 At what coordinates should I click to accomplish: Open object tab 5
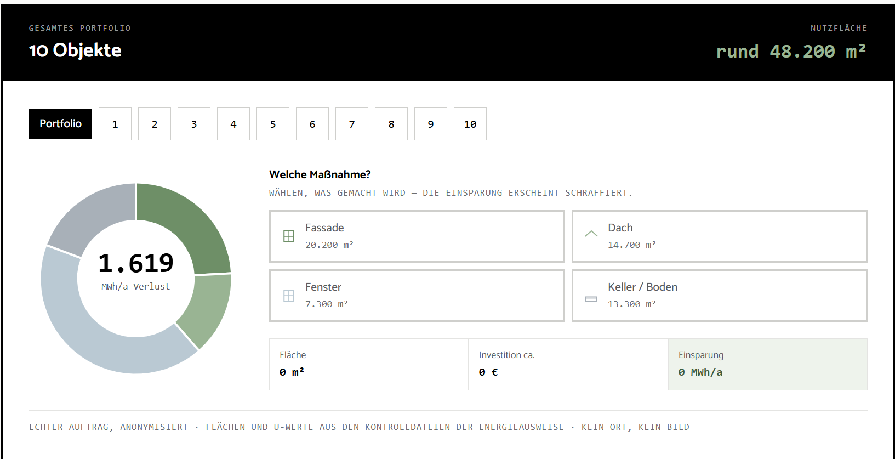pos(273,124)
